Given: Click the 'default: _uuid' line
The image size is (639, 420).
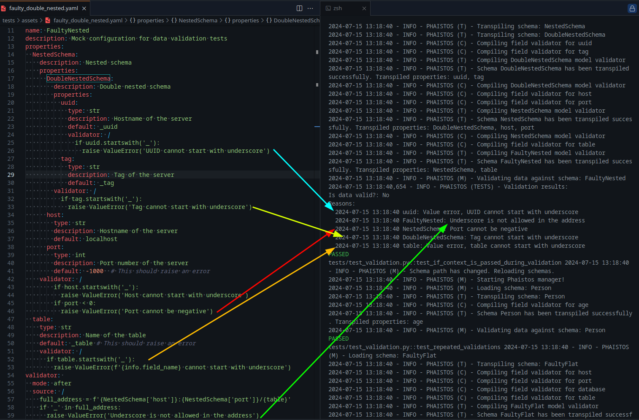Looking at the screenshot, I should coord(93,127).
